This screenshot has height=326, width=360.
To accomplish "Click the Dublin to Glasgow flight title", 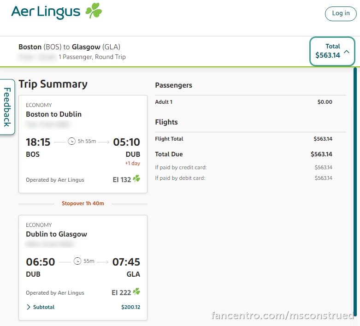I will (x=57, y=234).
